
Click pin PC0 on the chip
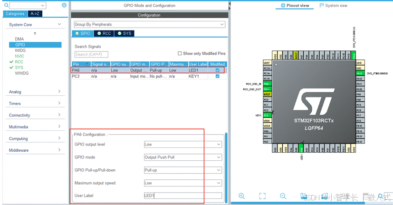point(268,99)
